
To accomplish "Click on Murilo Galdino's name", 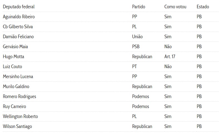I will pyautogui.click(x=16, y=86).
